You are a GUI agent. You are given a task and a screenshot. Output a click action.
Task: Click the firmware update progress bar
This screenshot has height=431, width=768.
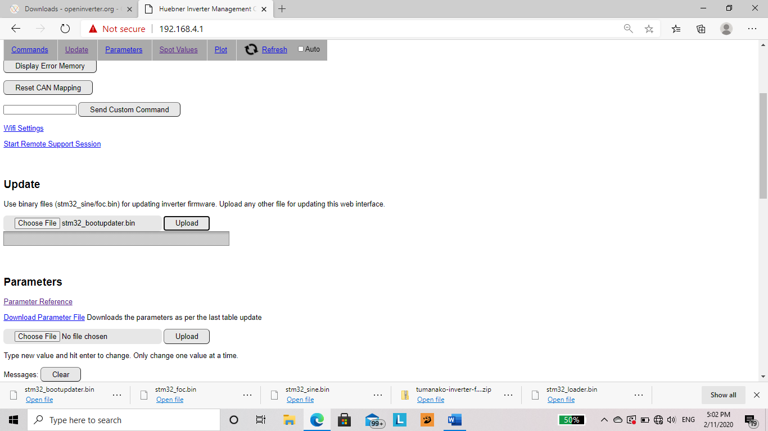(116, 239)
